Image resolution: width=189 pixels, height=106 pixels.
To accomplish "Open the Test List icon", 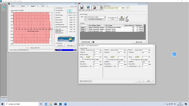I will (x=101, y=8).
